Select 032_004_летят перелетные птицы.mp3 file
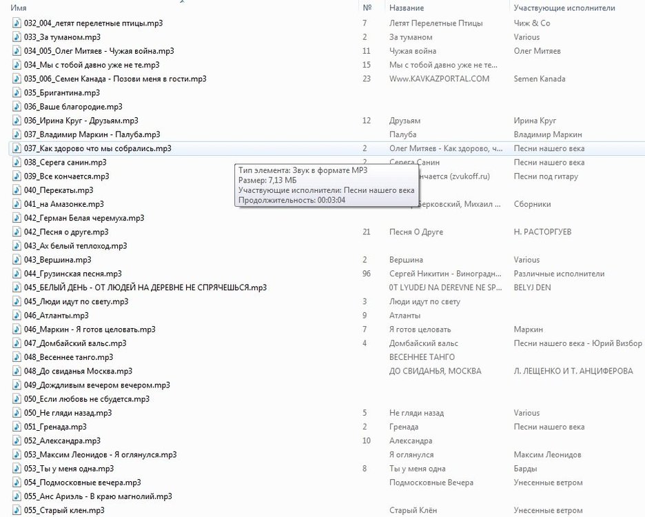 [93, 23]
